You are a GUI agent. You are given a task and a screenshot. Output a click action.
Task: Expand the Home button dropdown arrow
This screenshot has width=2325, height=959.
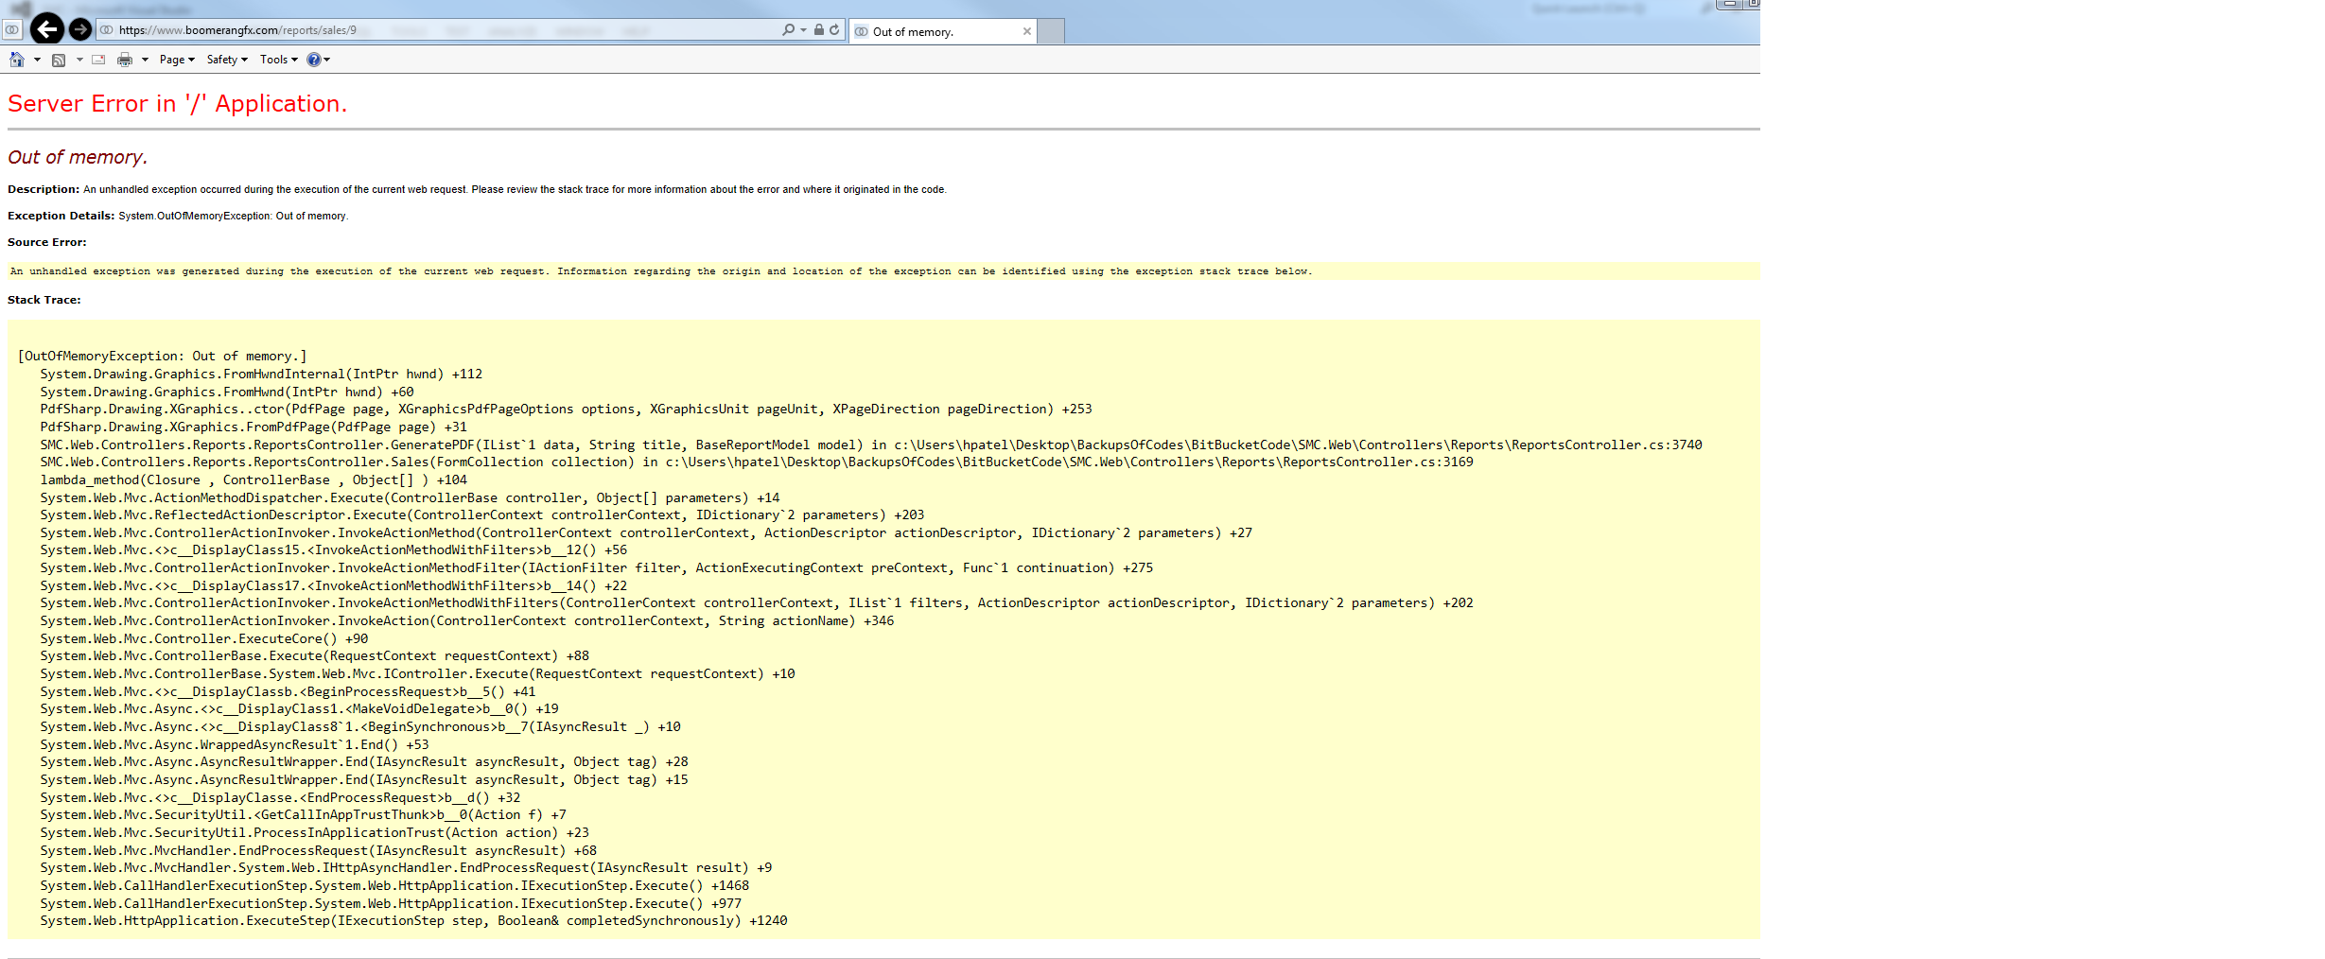[x=37, y=60]
